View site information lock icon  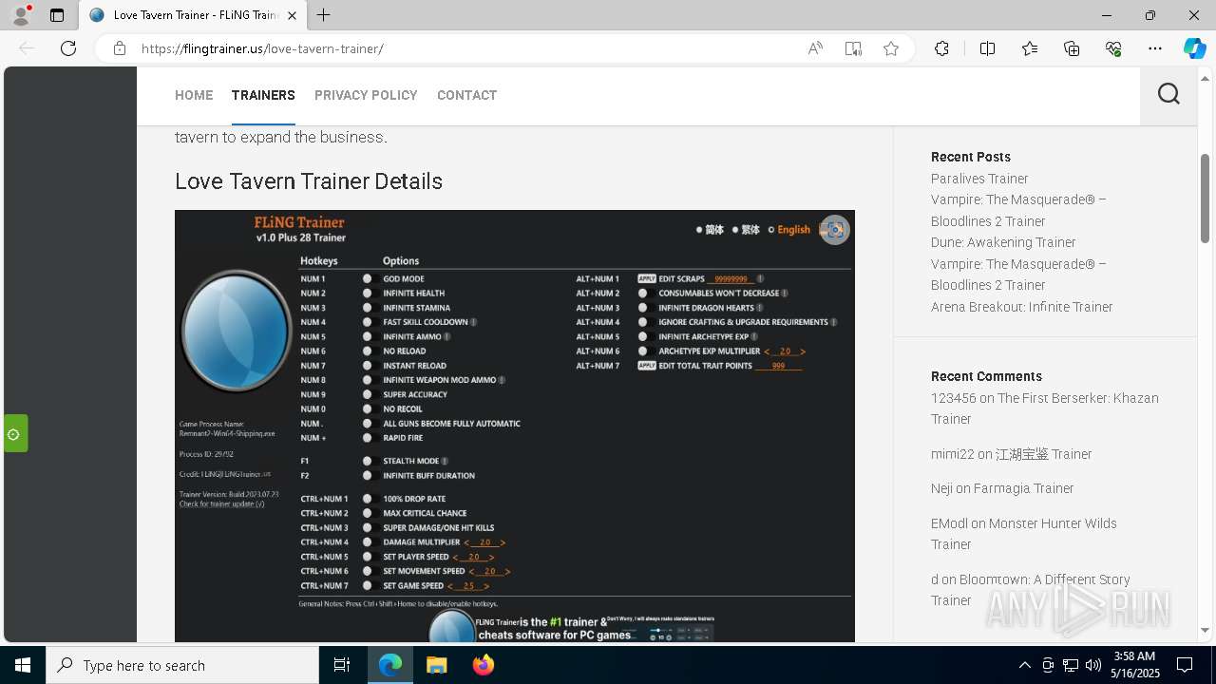tap(120, 48)
